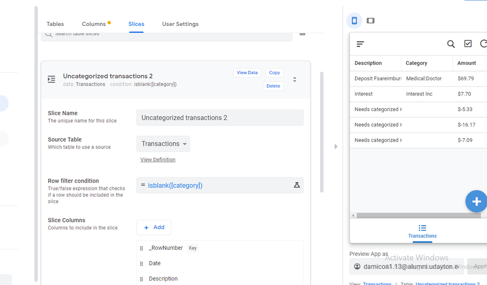The image size is (487, 285).
Task: Open Uncategorized transactions 2 table link
Action: pos(448,284)
